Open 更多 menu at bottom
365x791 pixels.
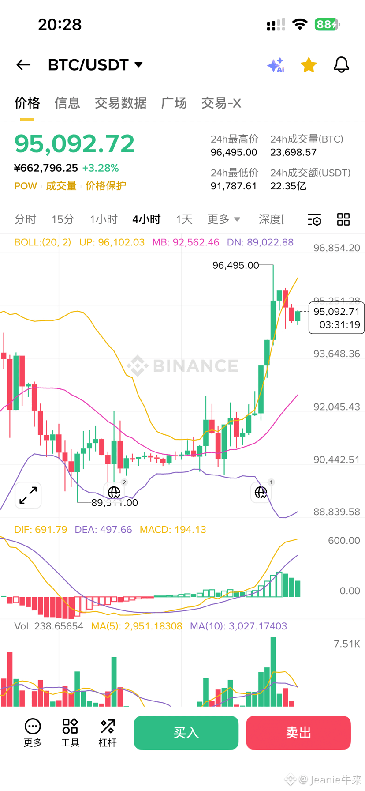pos(33,733)
